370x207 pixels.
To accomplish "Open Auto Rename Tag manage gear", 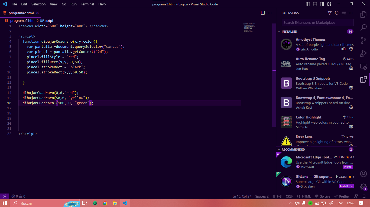I will coord(351,69).
